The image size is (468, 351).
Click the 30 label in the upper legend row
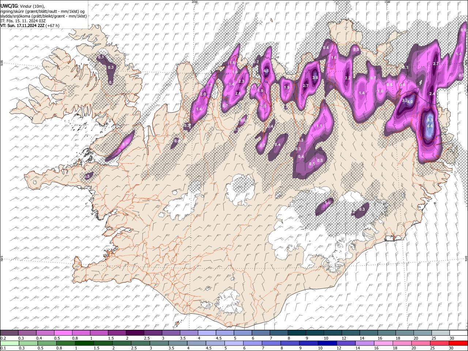[452, 338]
